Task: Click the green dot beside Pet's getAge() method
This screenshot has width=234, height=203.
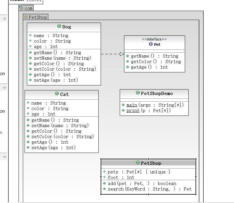Action: (x=128, y=67)
